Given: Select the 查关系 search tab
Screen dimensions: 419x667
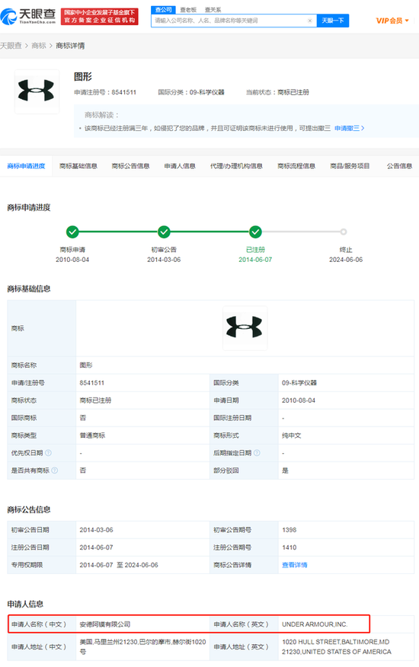Looking at the screenshot, I should (213, 10).
